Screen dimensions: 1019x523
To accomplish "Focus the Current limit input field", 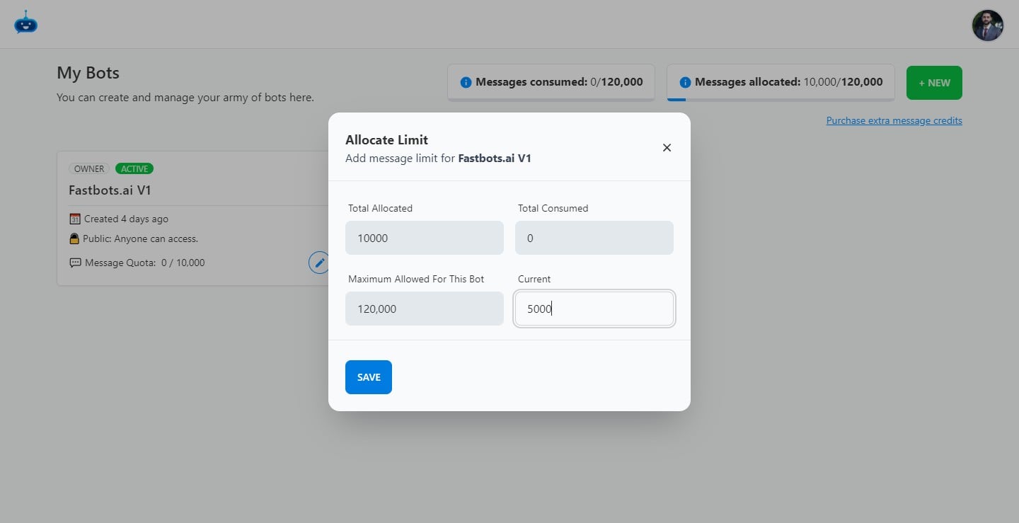I will [x=594, y=309].
